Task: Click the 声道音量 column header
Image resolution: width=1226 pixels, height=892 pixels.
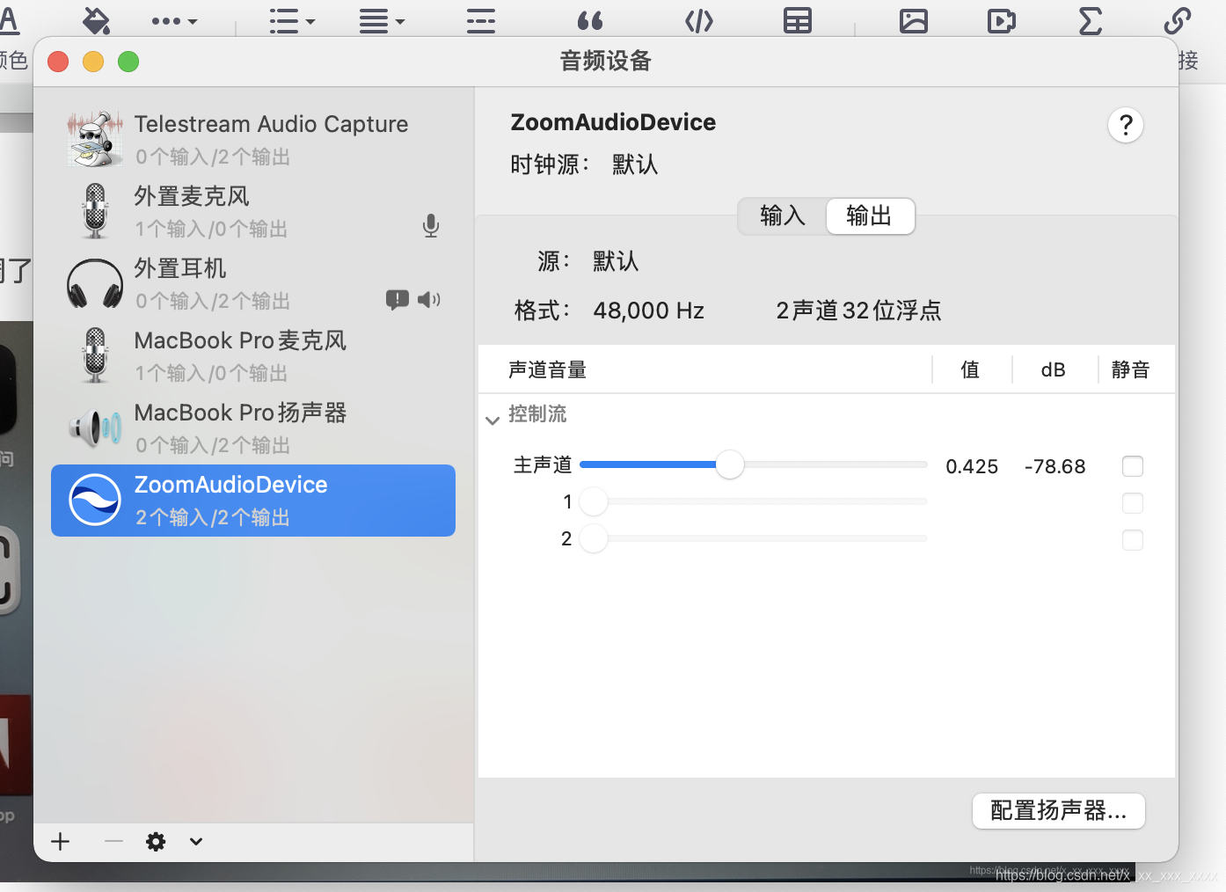Action: tap(547, 369)
